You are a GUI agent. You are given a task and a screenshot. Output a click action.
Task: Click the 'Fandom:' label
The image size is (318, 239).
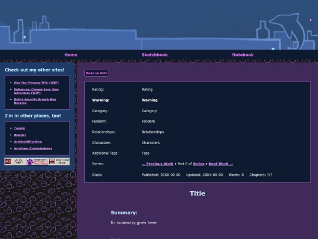99,122
